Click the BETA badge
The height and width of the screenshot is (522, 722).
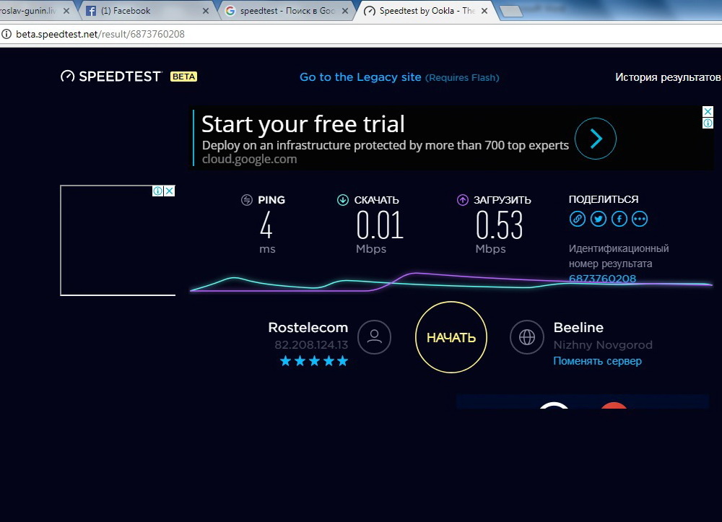click(x=183, y=77)
